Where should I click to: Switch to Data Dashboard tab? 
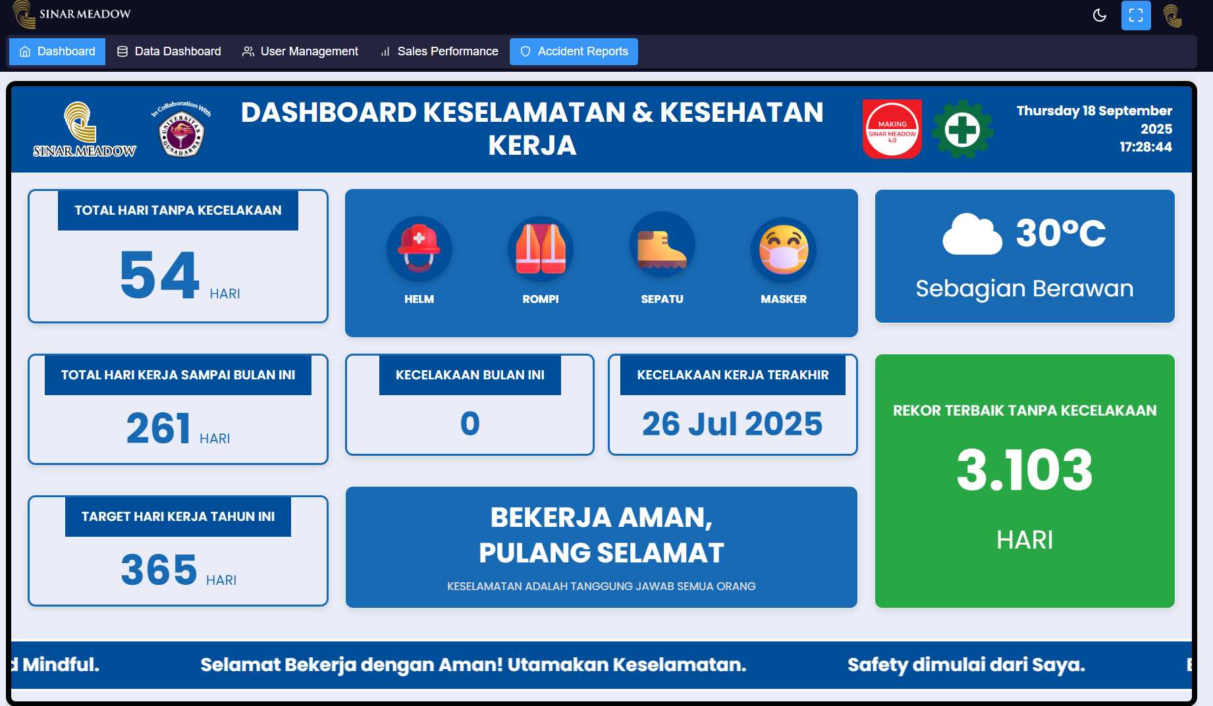click(169, 51)
